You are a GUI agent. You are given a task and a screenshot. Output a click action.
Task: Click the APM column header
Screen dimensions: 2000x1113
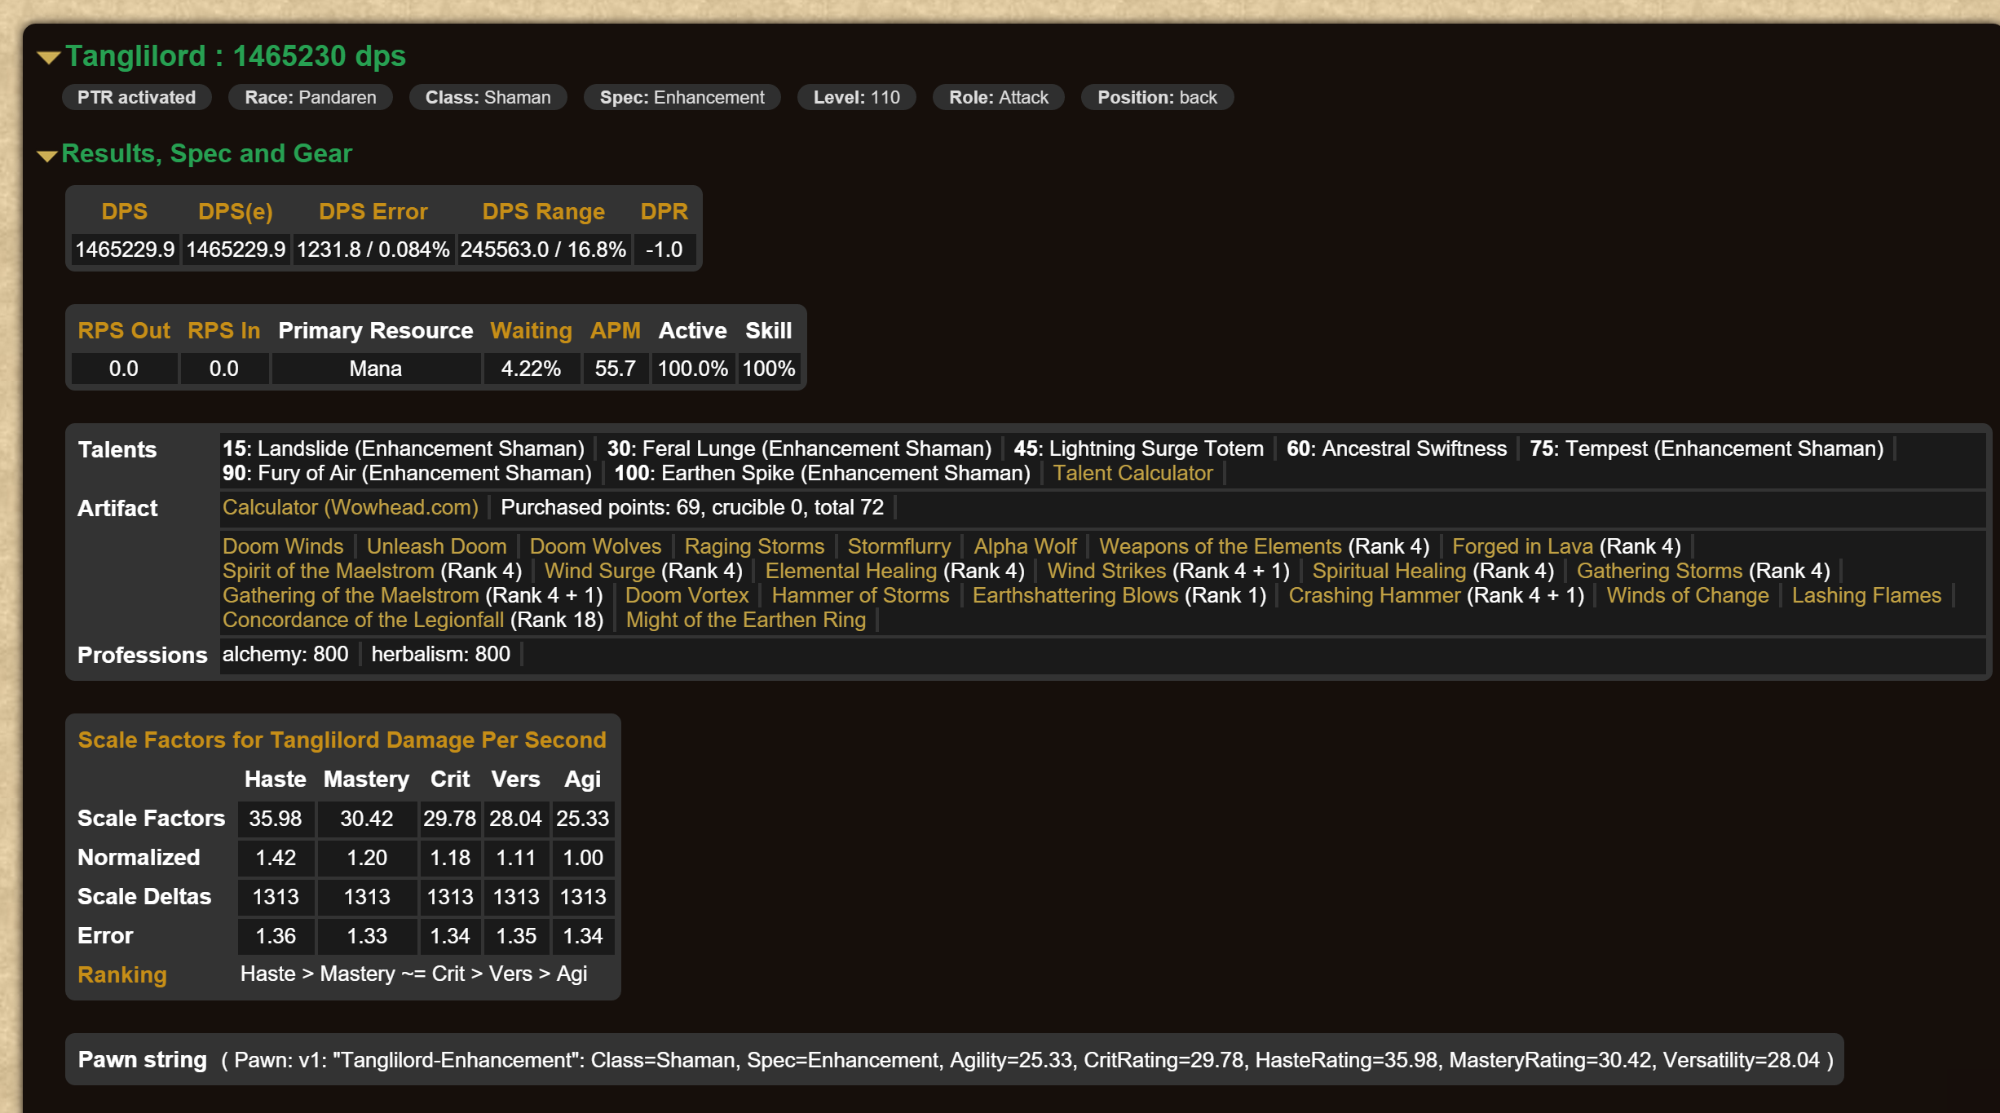pyautogui.click(x=615, y=330)
